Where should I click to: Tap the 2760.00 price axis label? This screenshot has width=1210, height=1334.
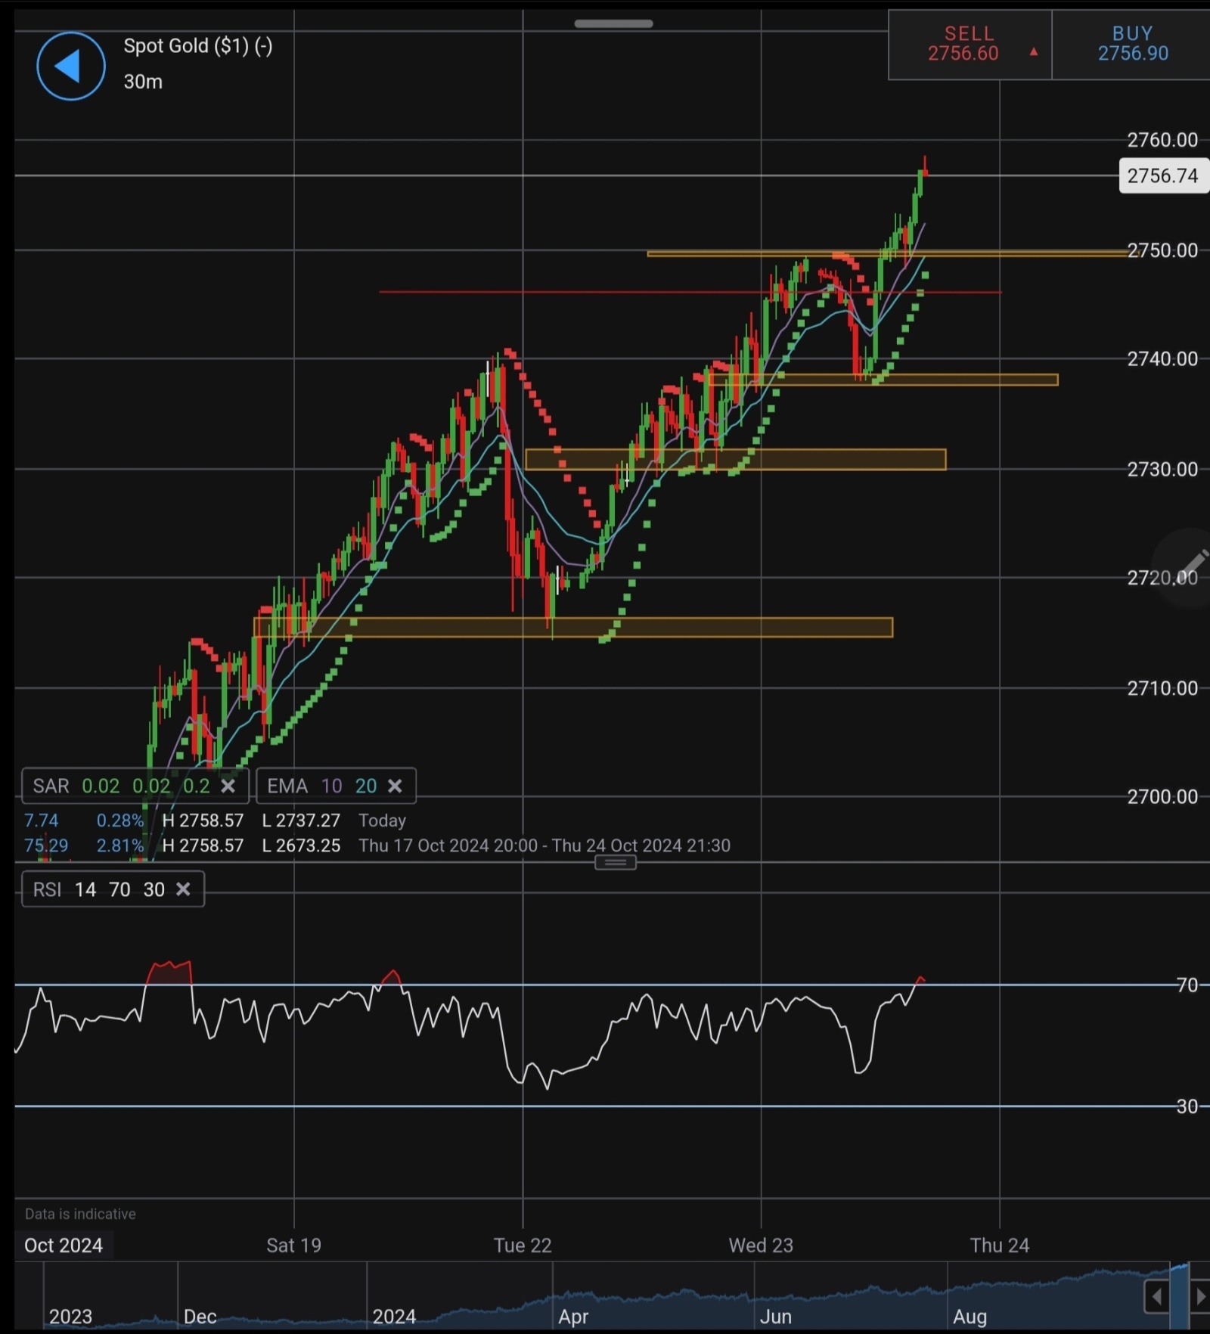coord(1162,140)
